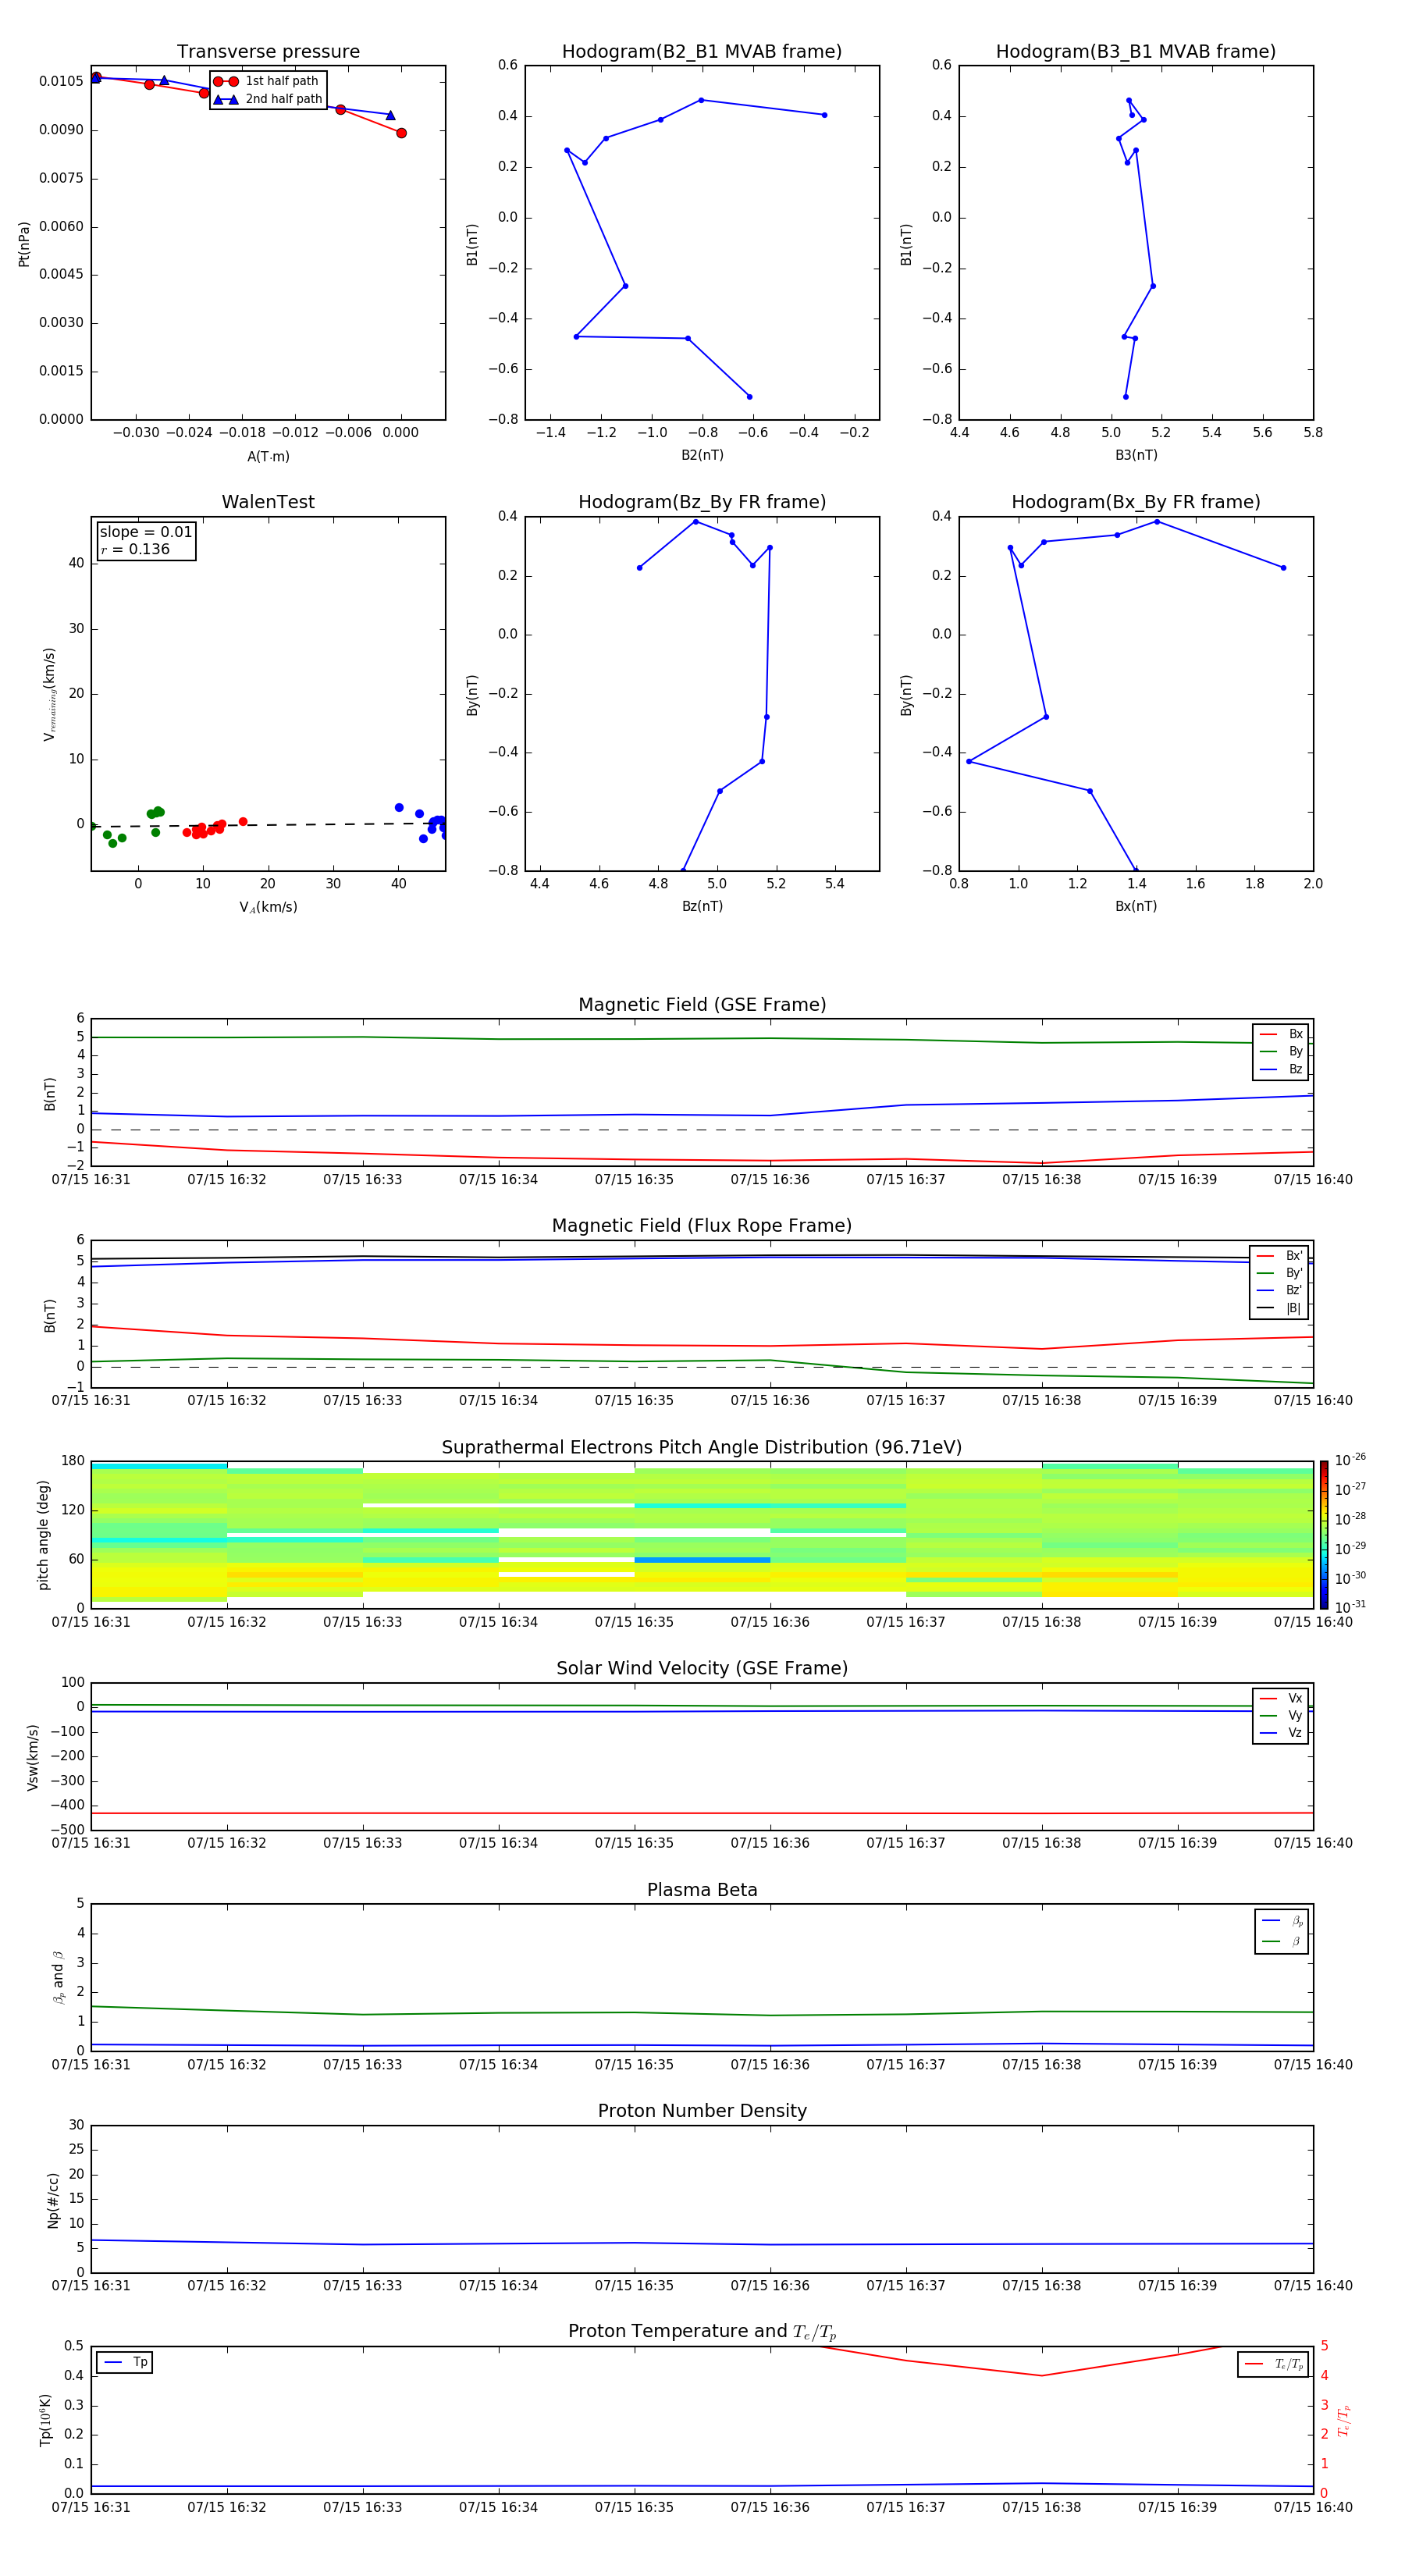Click the 'B2(nT)' axis label
The width and height of the screenshot is (1405, 2576).
pyautogui.click(x=702, y=455)
